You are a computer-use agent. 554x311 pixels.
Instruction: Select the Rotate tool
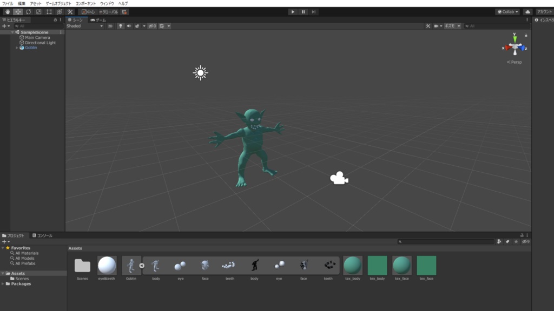coord(28,12)
